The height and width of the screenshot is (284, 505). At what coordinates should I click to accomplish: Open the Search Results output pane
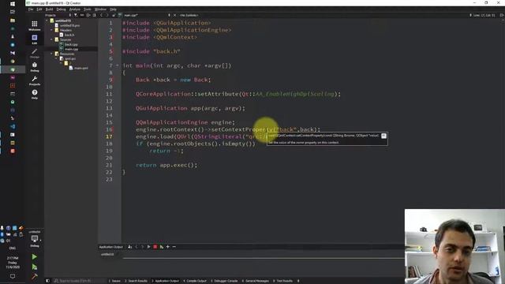[136, 281]
